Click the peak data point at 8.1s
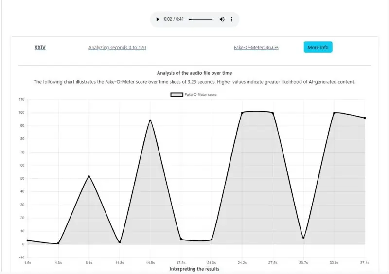Viewport: 389px width, 274px height. click(89, 176)
